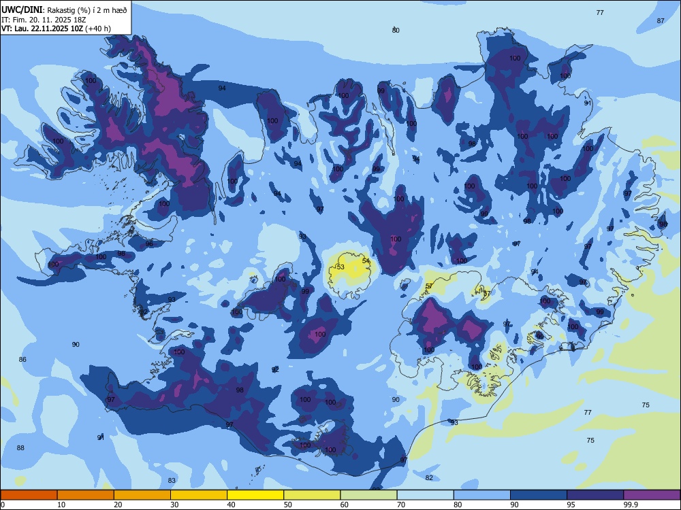Click the purple above-99.9 legend swatch
The image size is (681, 510).
[652, 495]
